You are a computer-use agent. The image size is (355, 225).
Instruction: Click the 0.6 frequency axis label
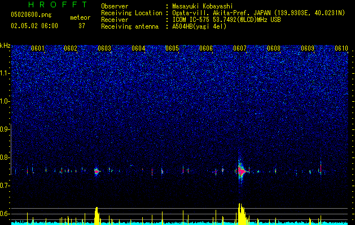pyautogui.click(x=5, y=214)
